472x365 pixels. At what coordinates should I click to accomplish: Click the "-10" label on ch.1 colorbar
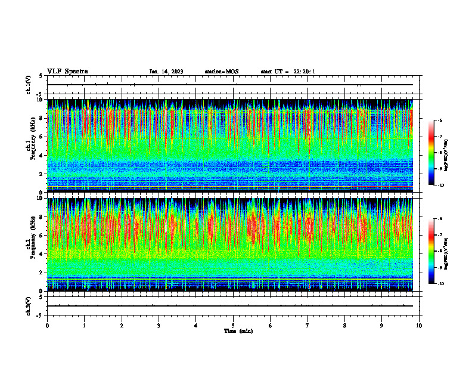coord(440,185)
